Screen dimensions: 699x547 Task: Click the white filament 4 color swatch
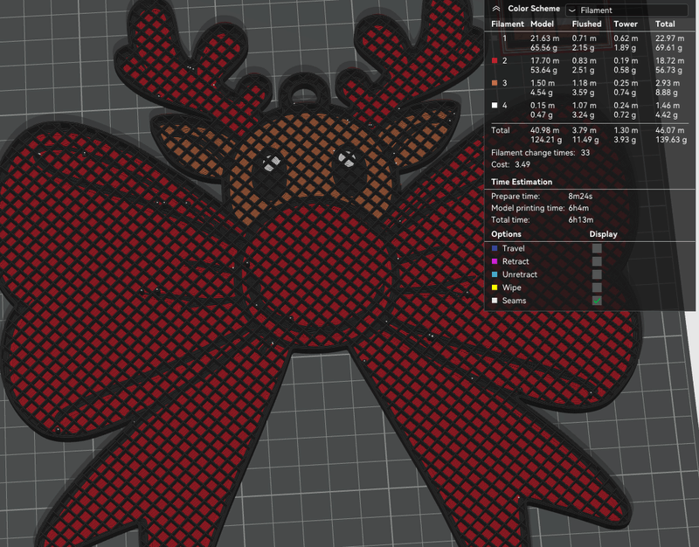pyautogui.click(x=495, y=105)
